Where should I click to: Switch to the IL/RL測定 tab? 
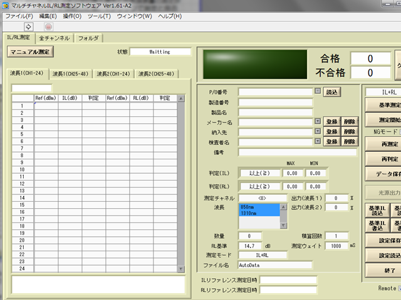[x=18, y=37]
